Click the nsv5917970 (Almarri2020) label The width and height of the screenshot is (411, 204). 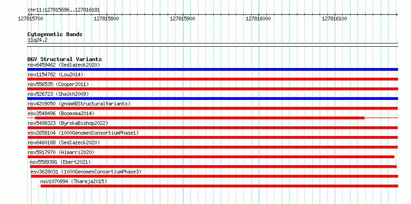pyautogui.click(x=61, y=152)
